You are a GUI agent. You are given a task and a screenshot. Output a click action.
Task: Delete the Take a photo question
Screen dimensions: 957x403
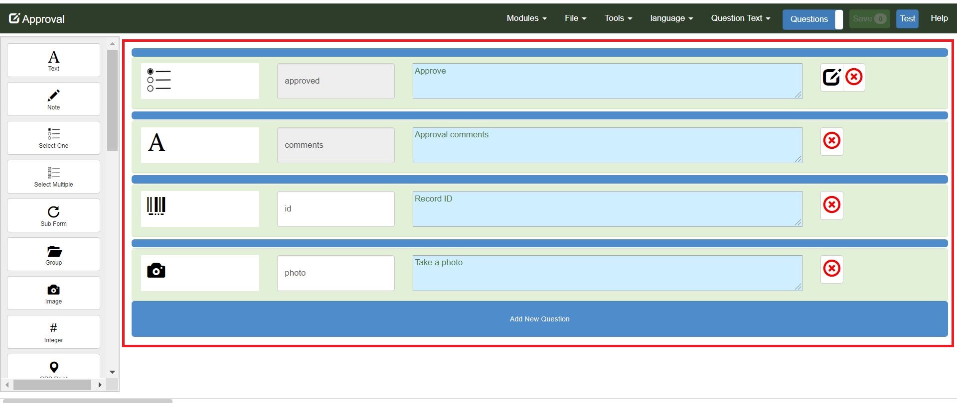[831, 269]
